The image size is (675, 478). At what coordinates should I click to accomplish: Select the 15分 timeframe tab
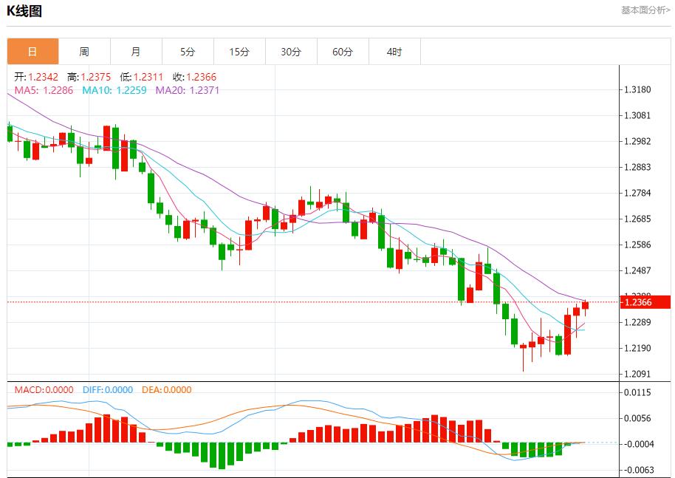point(239,52)
